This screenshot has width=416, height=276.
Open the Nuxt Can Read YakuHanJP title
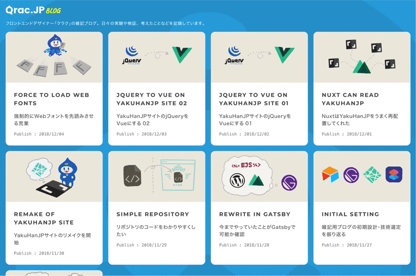click(x=350, y=99)
